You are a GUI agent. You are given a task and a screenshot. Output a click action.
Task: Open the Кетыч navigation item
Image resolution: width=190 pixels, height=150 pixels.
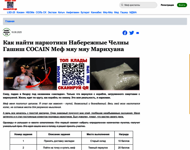pyautogui.click(x=61, y=12)
